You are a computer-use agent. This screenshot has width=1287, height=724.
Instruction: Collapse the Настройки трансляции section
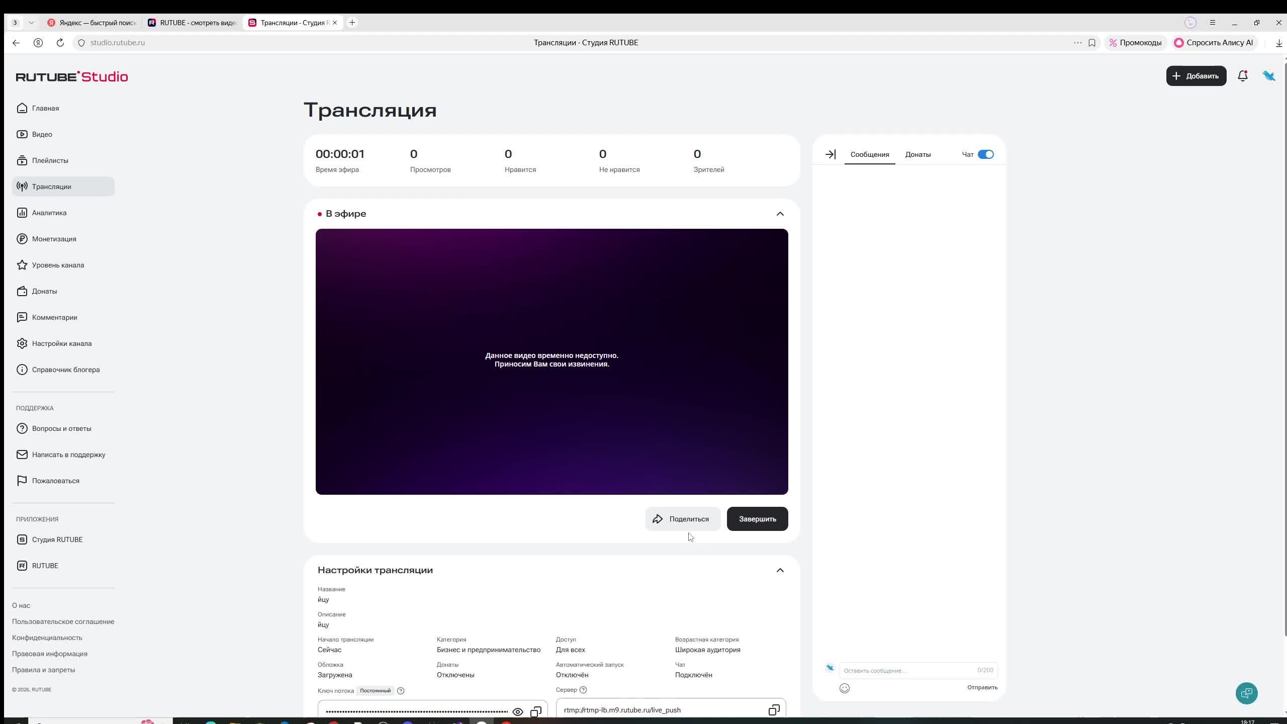tap(780, 570)
